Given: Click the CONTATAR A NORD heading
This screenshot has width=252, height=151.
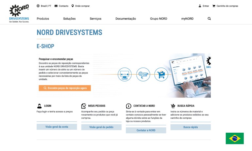Looking at the screenshot, I should click(144, 106).
